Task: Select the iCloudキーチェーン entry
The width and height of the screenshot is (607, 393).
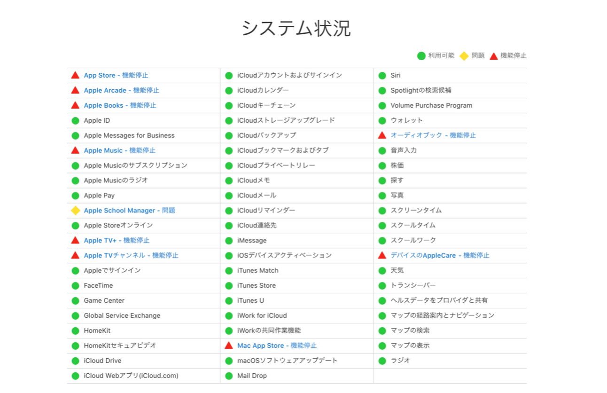Action: click(266, 105)
